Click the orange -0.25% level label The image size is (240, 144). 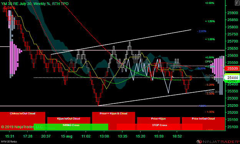(x=210, y=85)
